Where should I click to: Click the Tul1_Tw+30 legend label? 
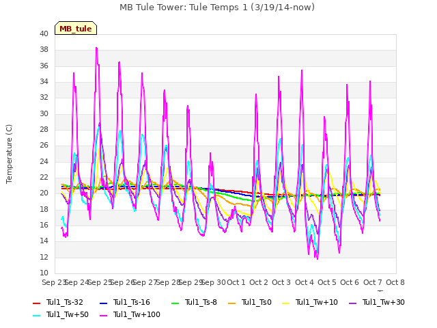click(x=384, y=302)
